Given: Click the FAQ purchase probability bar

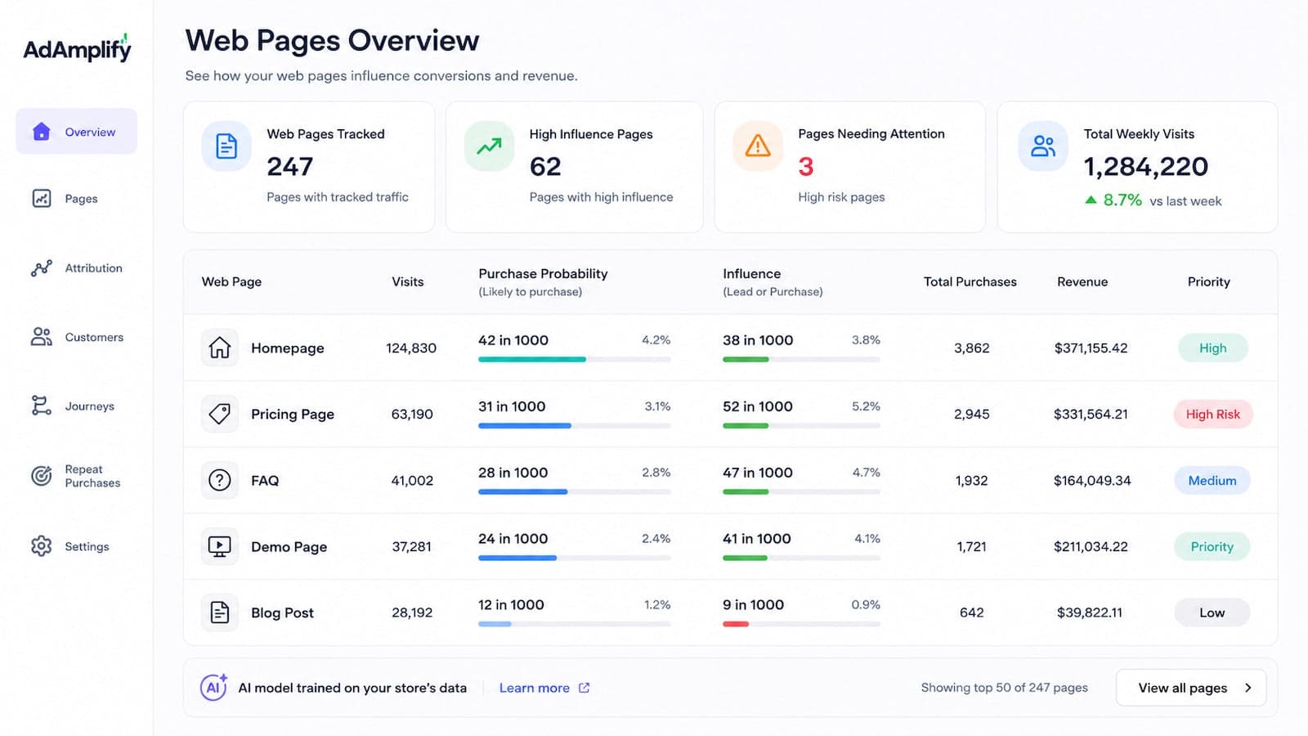Looking at the screenshot, I should click(x=574, y=491).
